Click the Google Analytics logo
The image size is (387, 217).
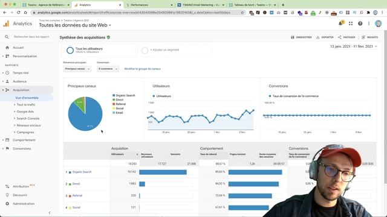[6, 24]
